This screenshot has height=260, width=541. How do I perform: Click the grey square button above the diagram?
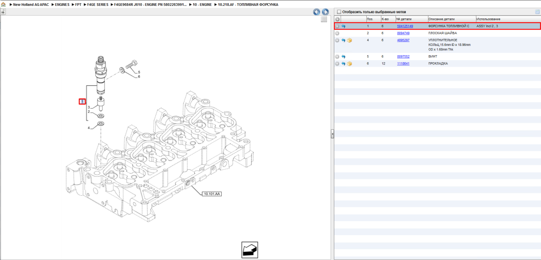[x=324, y=19]
